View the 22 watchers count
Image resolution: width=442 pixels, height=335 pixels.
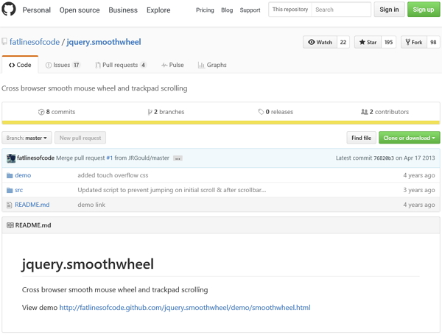pos(343,42)
